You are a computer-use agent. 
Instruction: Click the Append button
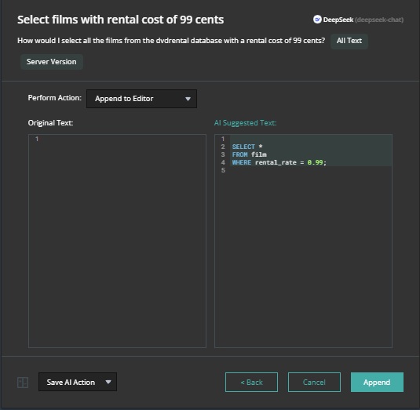click(377, 383)
